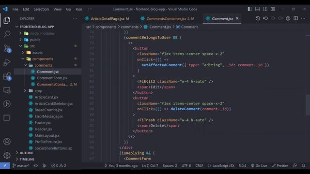310x174 pixels.
Task: Open Source Control view with badge
Action: pos(7,48)
